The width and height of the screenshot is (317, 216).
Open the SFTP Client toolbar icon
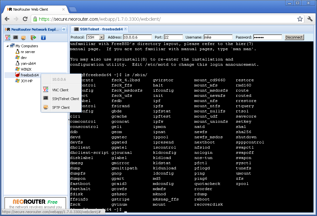[x=23, y=38]
